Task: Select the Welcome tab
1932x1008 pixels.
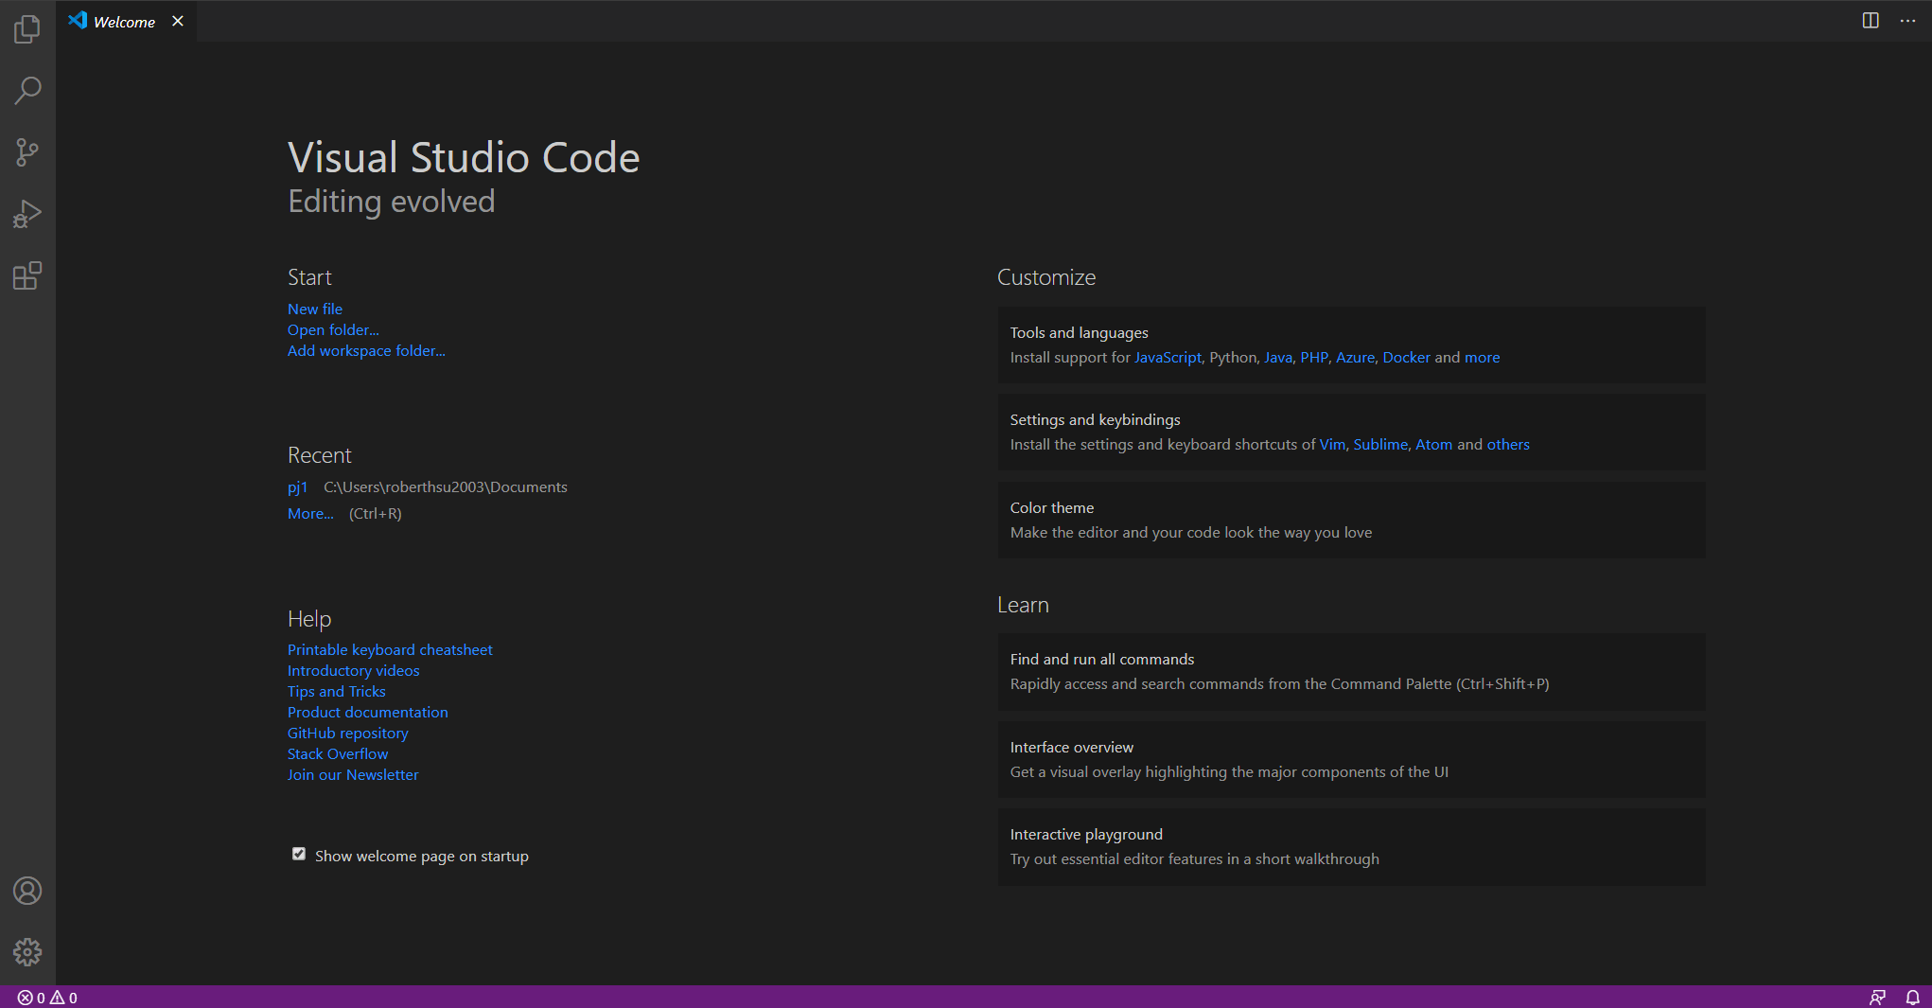Action: pos(126,21)
